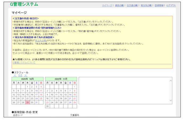This screenshot has width=186, height=120.
Task: Click ログアウト to sign out
Action: point(171,5)
